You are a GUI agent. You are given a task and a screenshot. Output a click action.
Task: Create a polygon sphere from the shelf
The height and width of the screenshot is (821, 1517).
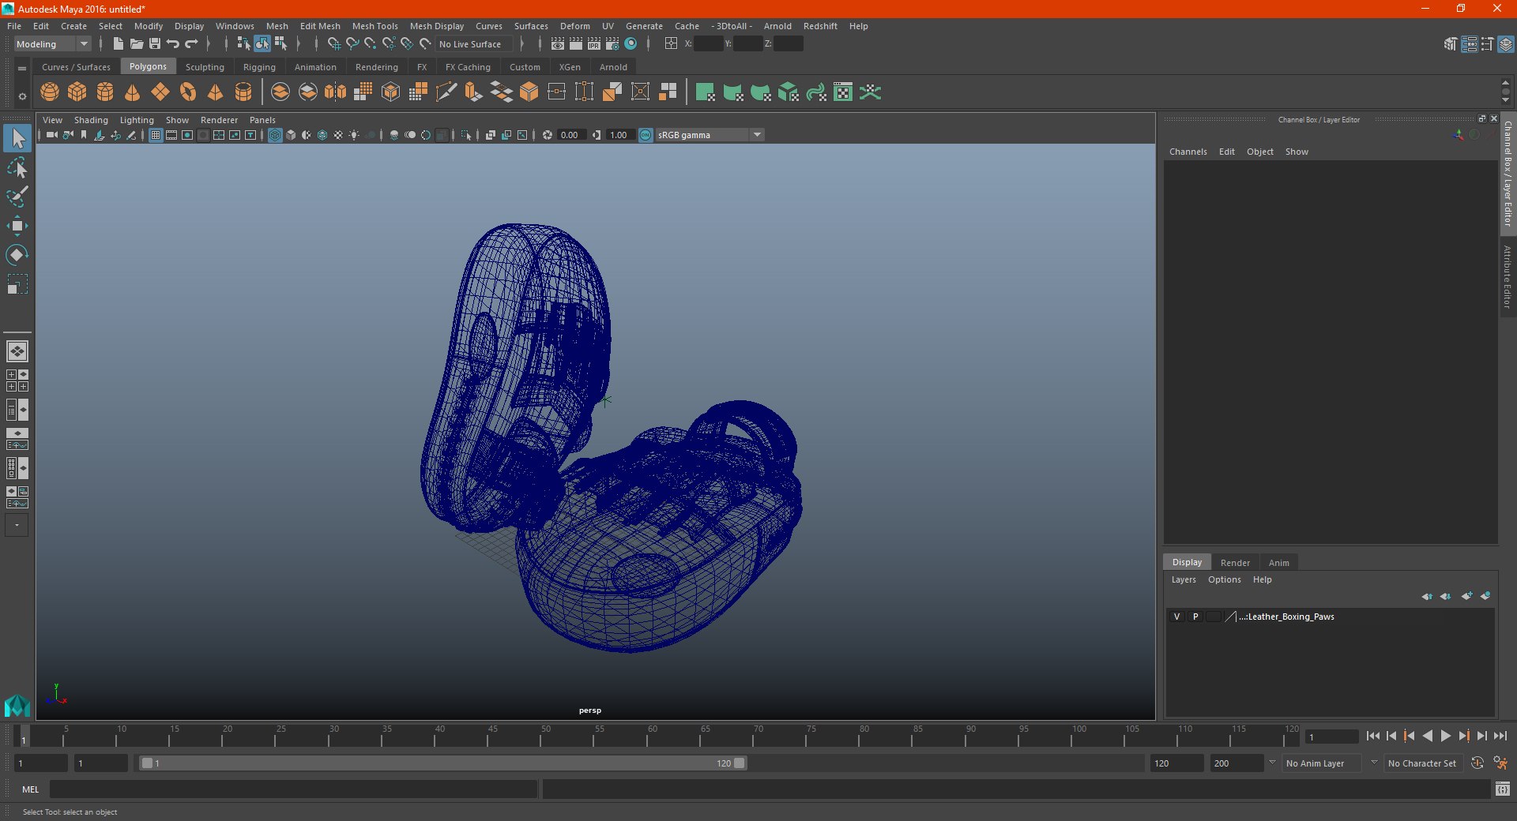[50, 92]
